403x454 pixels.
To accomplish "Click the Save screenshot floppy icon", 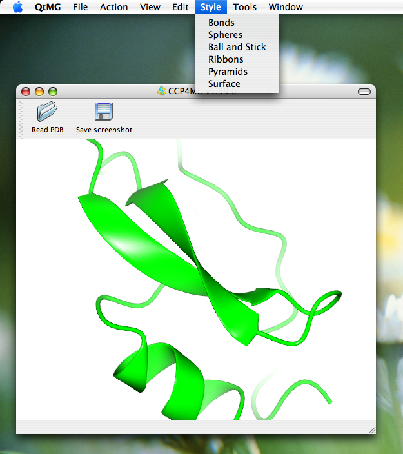I will pos(104,112).
